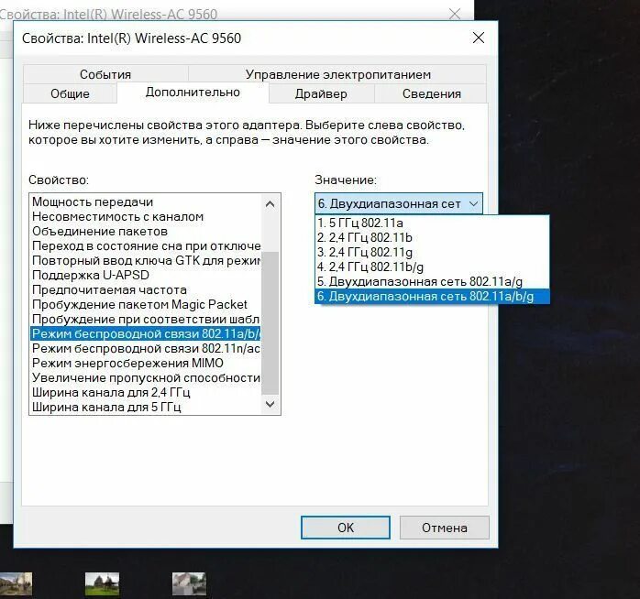Select Объединение пакетов property
Viewport: 640px width, 599px height.
(145, 231)
